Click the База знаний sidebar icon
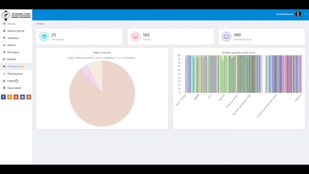 pos(4,88)
